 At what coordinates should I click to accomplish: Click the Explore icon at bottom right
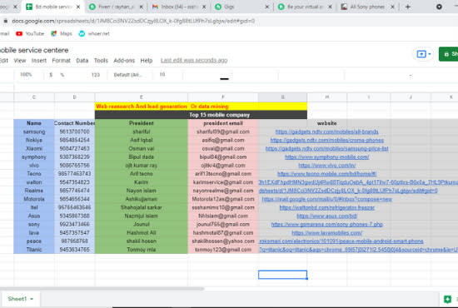(x=447, y=299)
